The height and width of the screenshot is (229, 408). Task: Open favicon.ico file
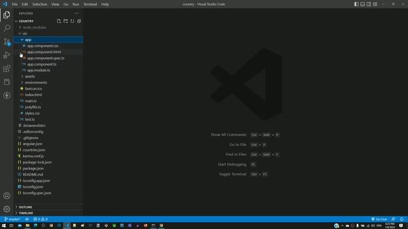[48, 88]
